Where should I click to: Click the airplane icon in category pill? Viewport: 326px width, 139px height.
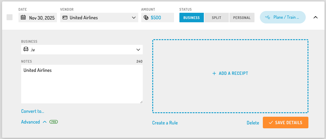268,18
